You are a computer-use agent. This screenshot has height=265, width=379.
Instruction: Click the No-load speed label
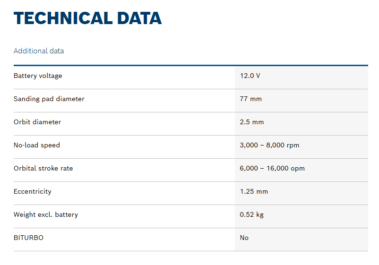click(37, 145)
